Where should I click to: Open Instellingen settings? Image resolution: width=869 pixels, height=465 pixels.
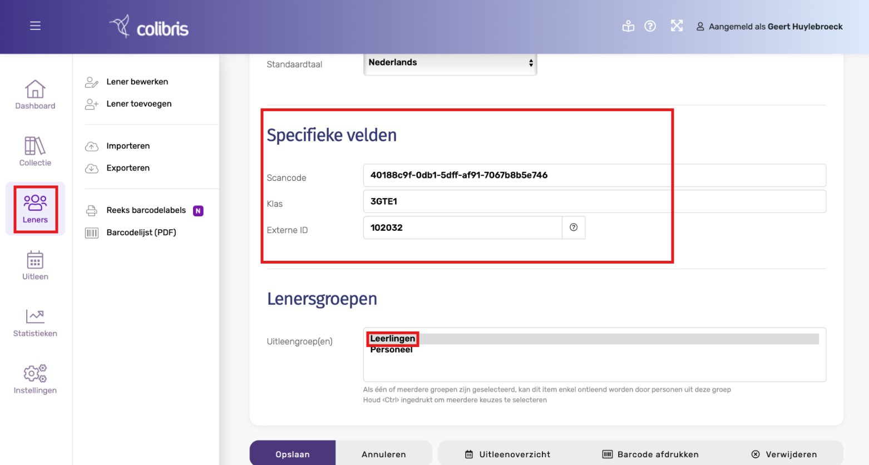pos(35,379)
